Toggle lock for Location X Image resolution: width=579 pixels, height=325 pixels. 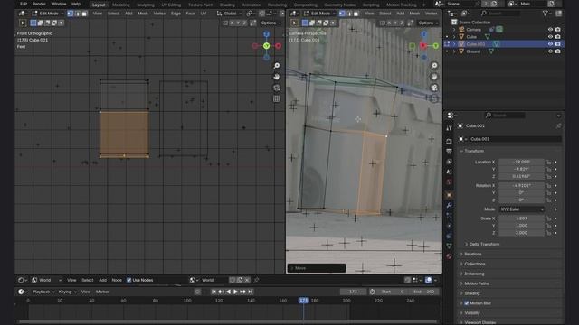(x=549, y=162)
